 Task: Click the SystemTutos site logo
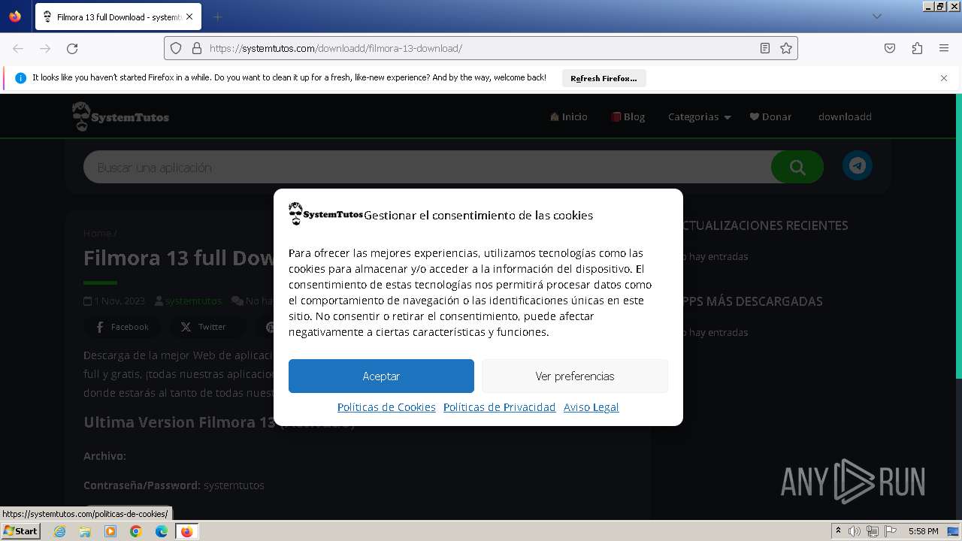(x=120, y=116)
